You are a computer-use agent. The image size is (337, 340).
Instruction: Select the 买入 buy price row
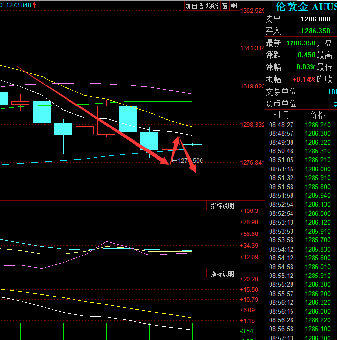[x=301, y=30]
